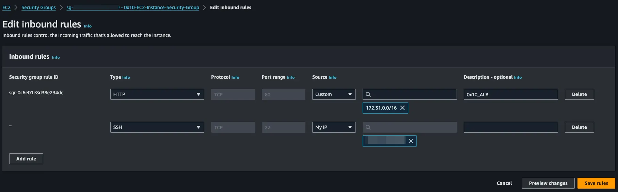Show Info for Description - optional column
618x192 pixels.
(x=518, y=77)
